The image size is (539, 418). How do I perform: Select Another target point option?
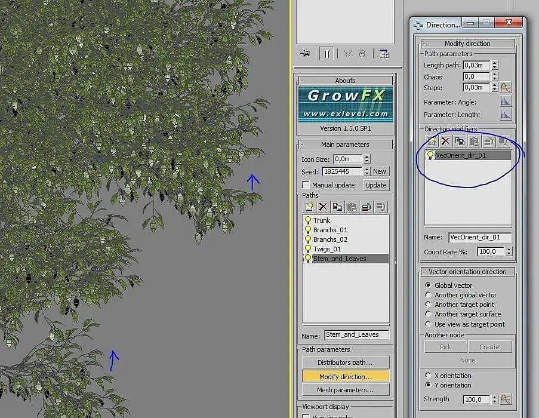(x=428, y=305)
